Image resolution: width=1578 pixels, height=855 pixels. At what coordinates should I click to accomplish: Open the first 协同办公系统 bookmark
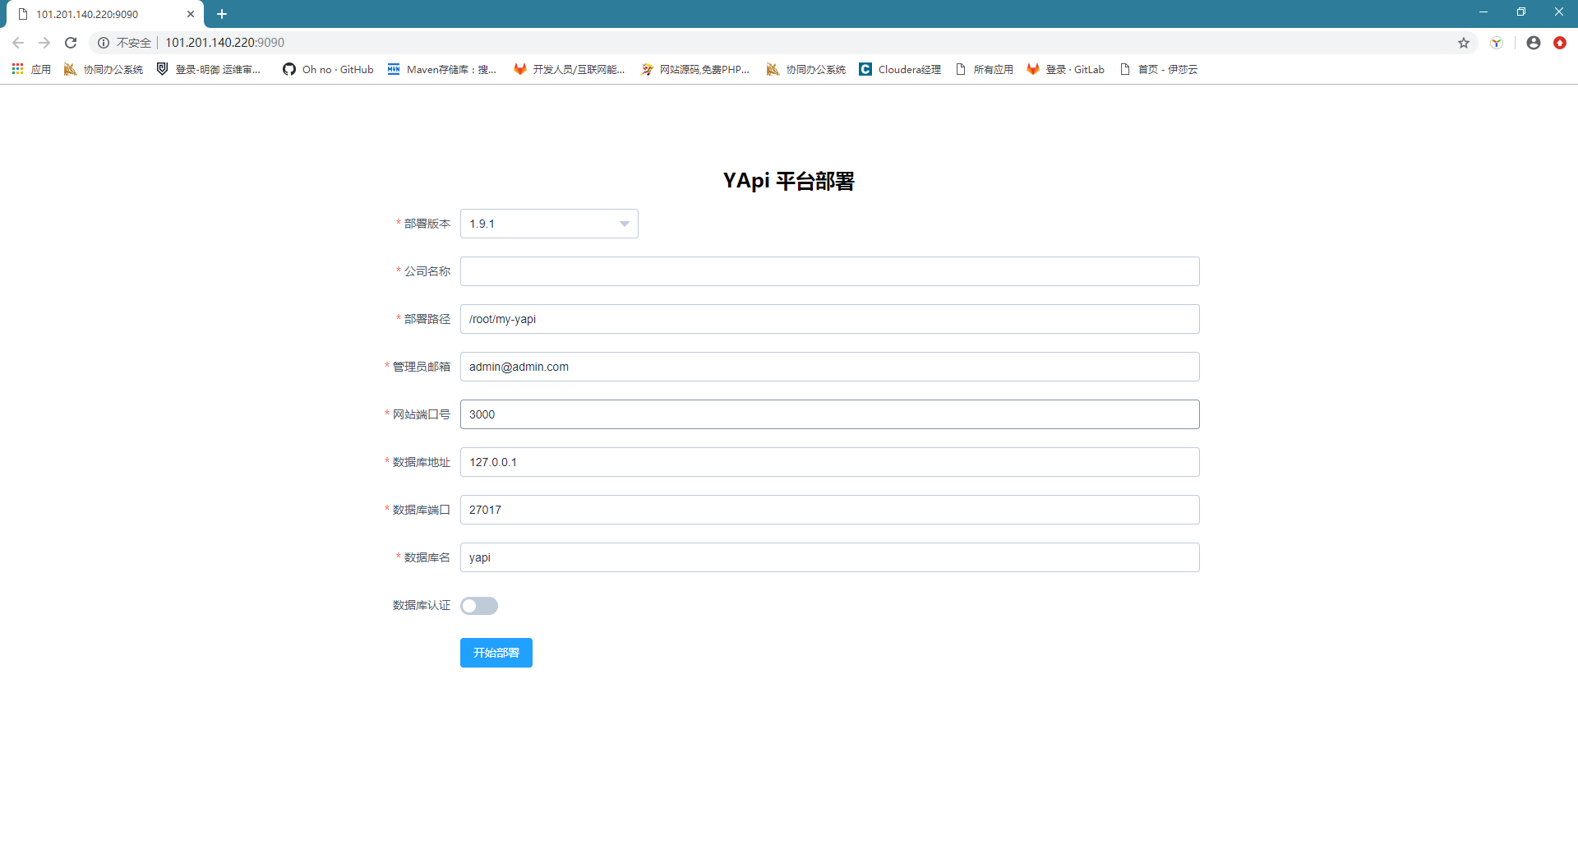(x=104, y=69)
